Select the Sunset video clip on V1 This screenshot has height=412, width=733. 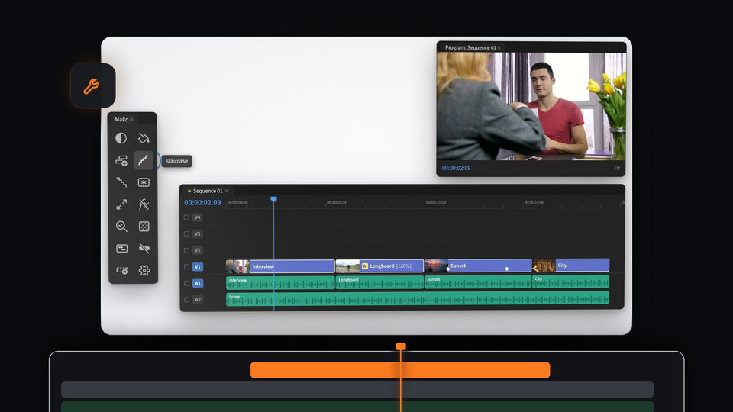478,266
